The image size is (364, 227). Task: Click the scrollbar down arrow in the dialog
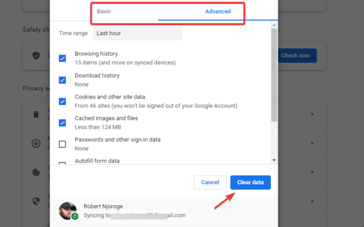(x=274, y=160)
